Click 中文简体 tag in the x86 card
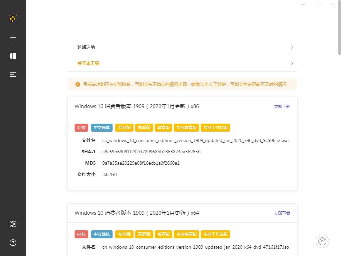341x256 pixels. 102,128
